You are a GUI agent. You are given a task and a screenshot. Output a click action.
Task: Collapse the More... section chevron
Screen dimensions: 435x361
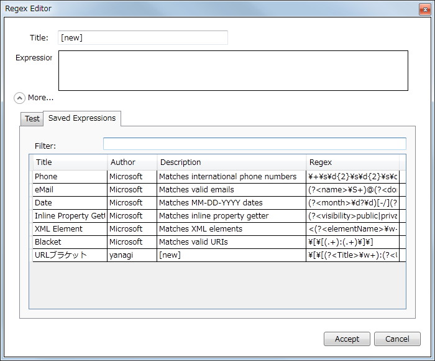19,98
